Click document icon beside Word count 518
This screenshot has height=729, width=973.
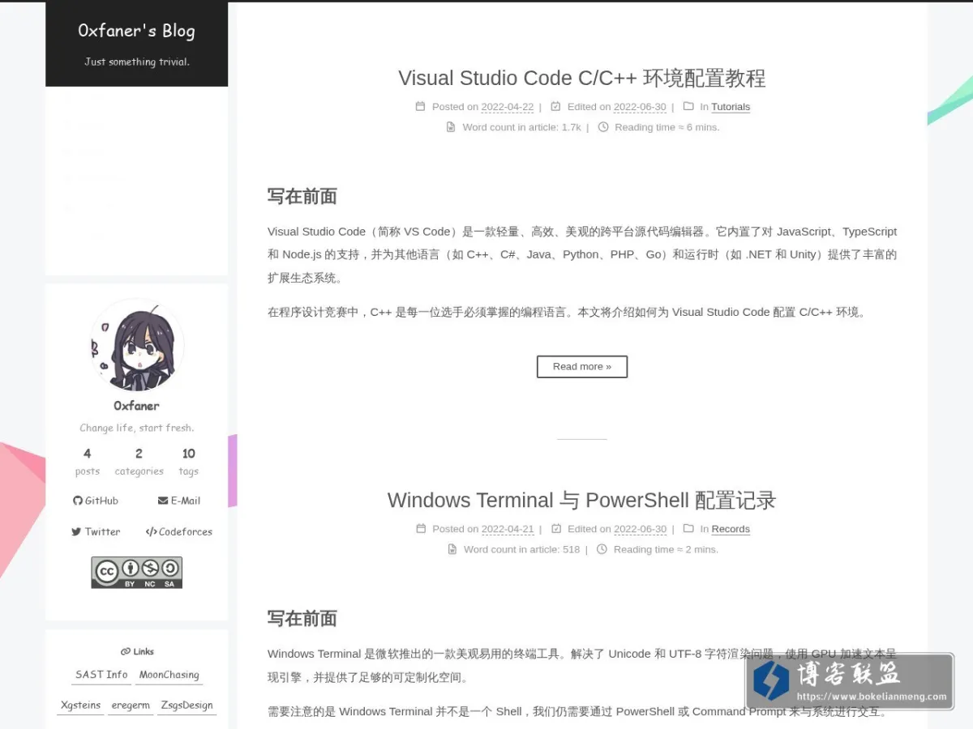[x=452, y=548]
